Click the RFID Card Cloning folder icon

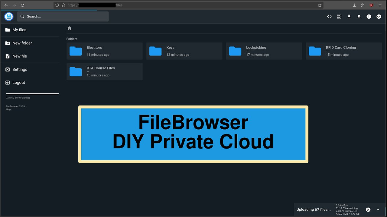click(x=315, y=51)
